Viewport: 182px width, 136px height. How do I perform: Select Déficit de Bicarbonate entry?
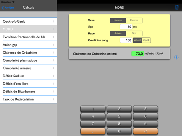28,91
